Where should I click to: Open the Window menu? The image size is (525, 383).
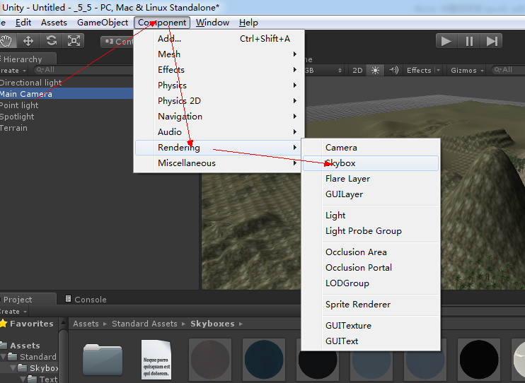pos(212,23)
